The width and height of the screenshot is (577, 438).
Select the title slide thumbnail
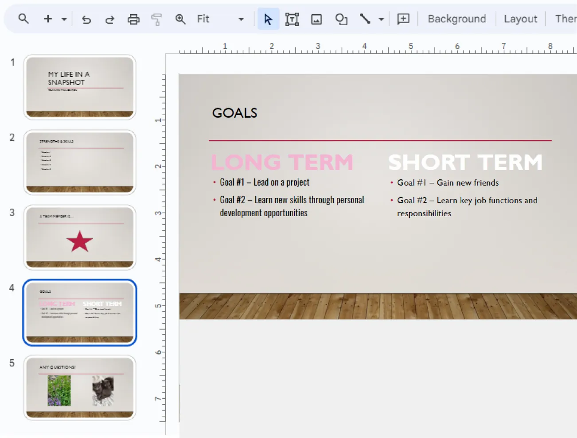pyautogui.click(x=80, y=87)
